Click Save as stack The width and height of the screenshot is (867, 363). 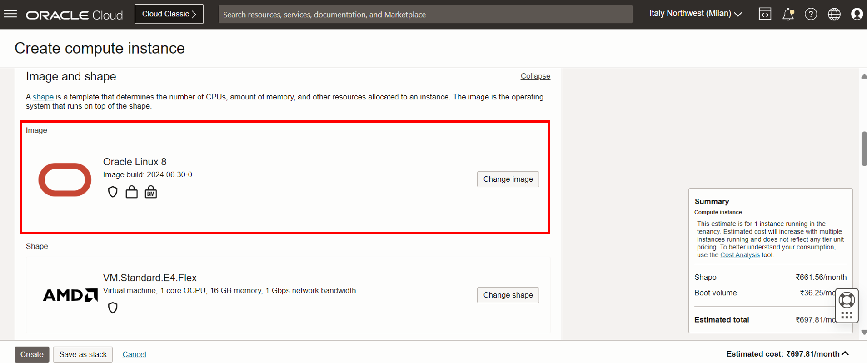click(83, 354)
